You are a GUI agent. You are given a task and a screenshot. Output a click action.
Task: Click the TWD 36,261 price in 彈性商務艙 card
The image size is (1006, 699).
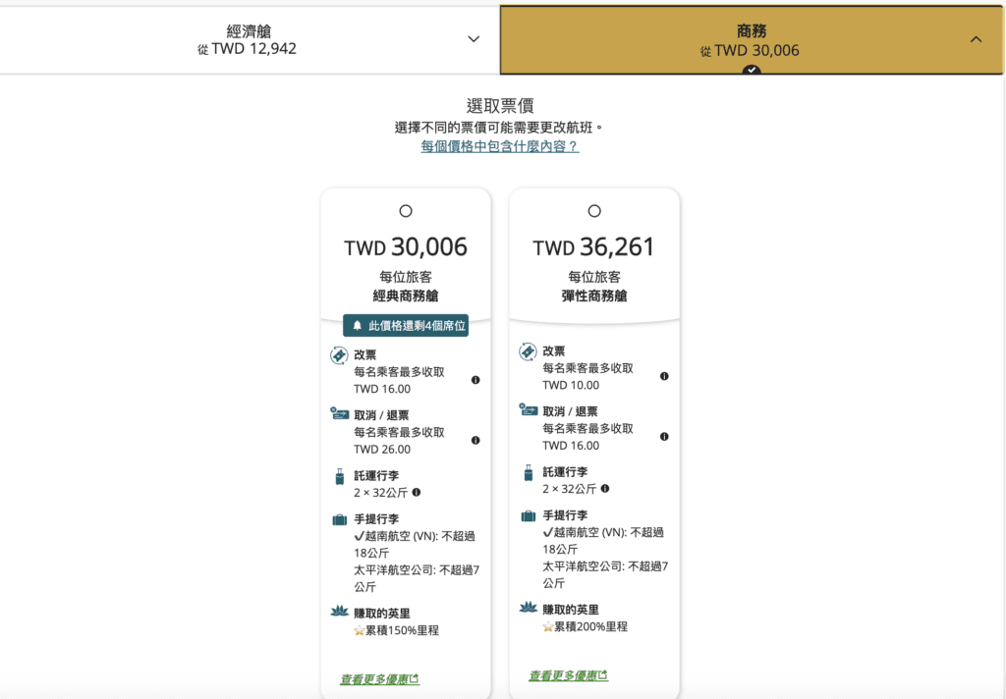(x=594, y=246)
